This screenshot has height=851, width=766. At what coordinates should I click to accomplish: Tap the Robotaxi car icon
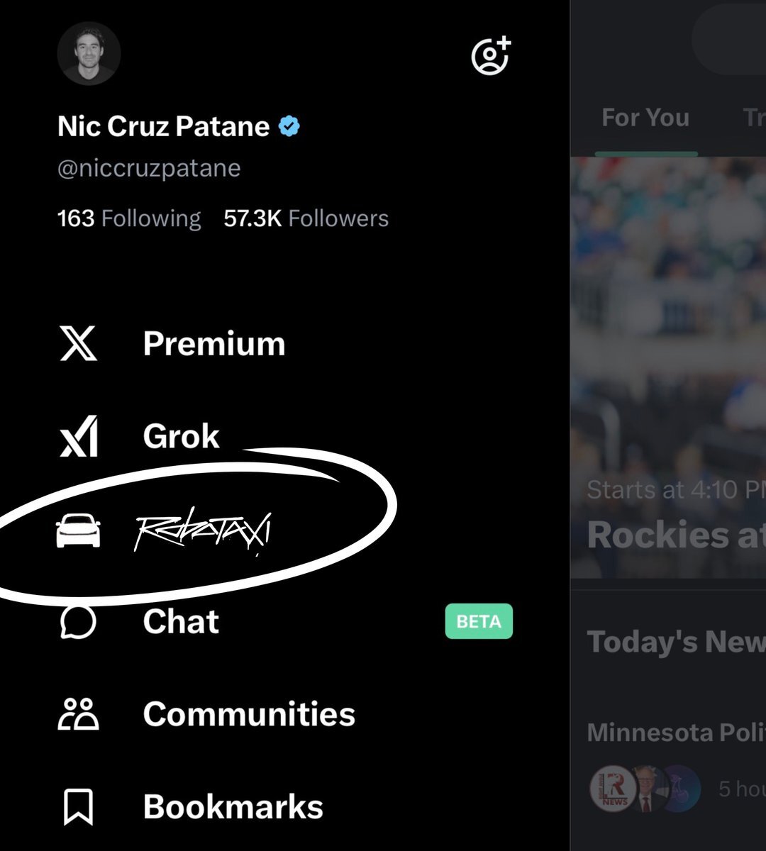[x=78, y=530]
